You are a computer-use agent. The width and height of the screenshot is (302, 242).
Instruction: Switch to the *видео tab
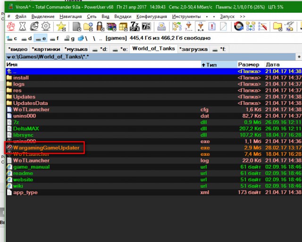click(18, 49)
